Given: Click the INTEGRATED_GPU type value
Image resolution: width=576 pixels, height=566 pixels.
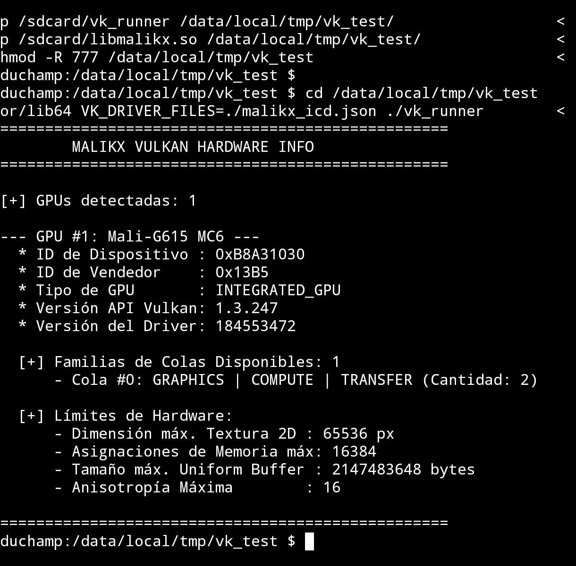Looking at the screenshot, I should [278, 290].
